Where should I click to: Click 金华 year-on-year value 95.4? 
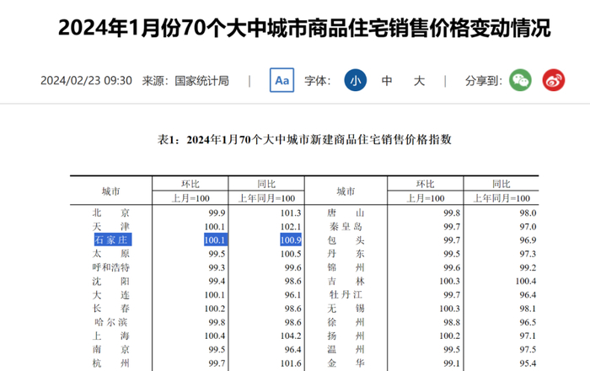pos(528,363)
